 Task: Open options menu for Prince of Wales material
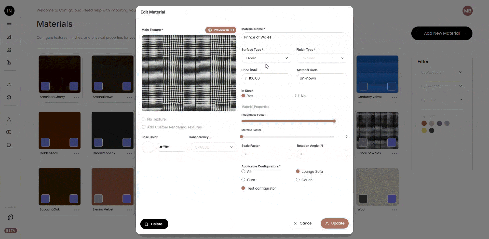(394, 154)
